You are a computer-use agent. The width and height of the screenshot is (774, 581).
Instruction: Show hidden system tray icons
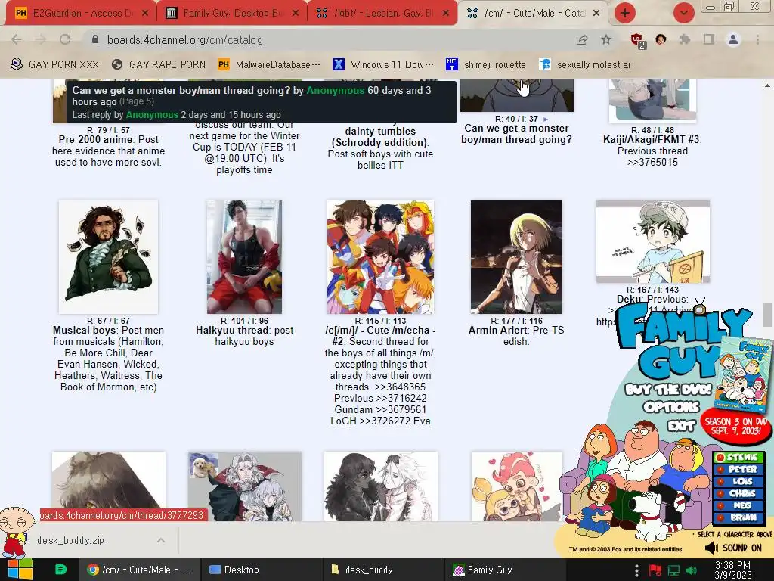[x=636, y=570]
